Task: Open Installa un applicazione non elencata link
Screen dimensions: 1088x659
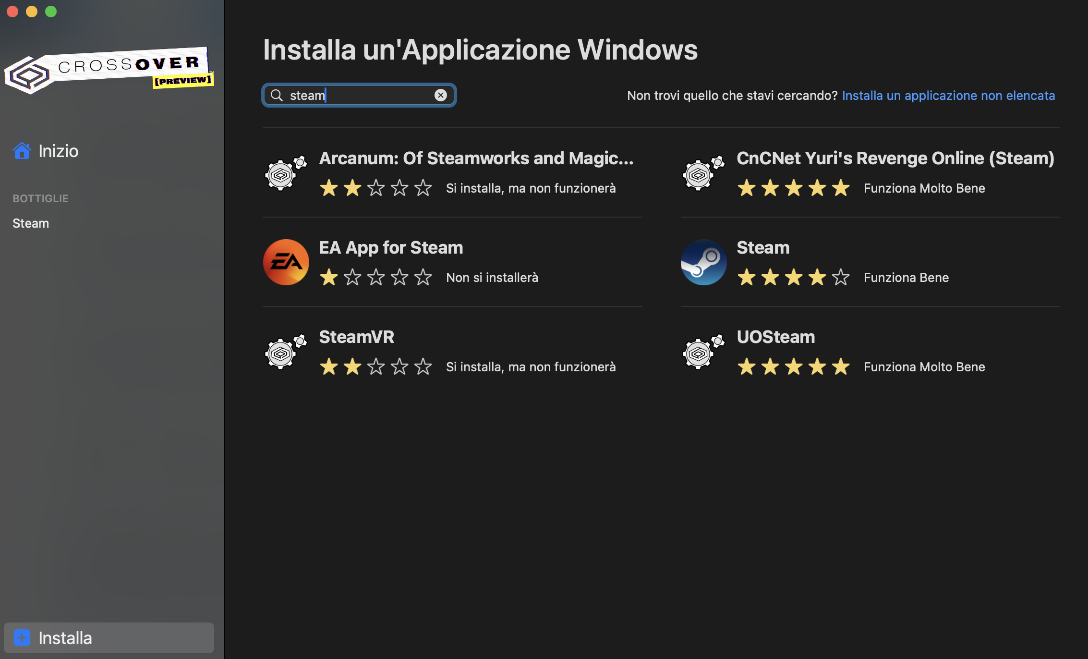Action: click(x=948, y=96)
